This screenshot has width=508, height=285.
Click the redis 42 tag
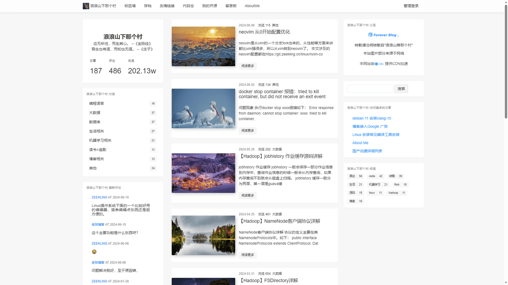click(x=375, y=176)
